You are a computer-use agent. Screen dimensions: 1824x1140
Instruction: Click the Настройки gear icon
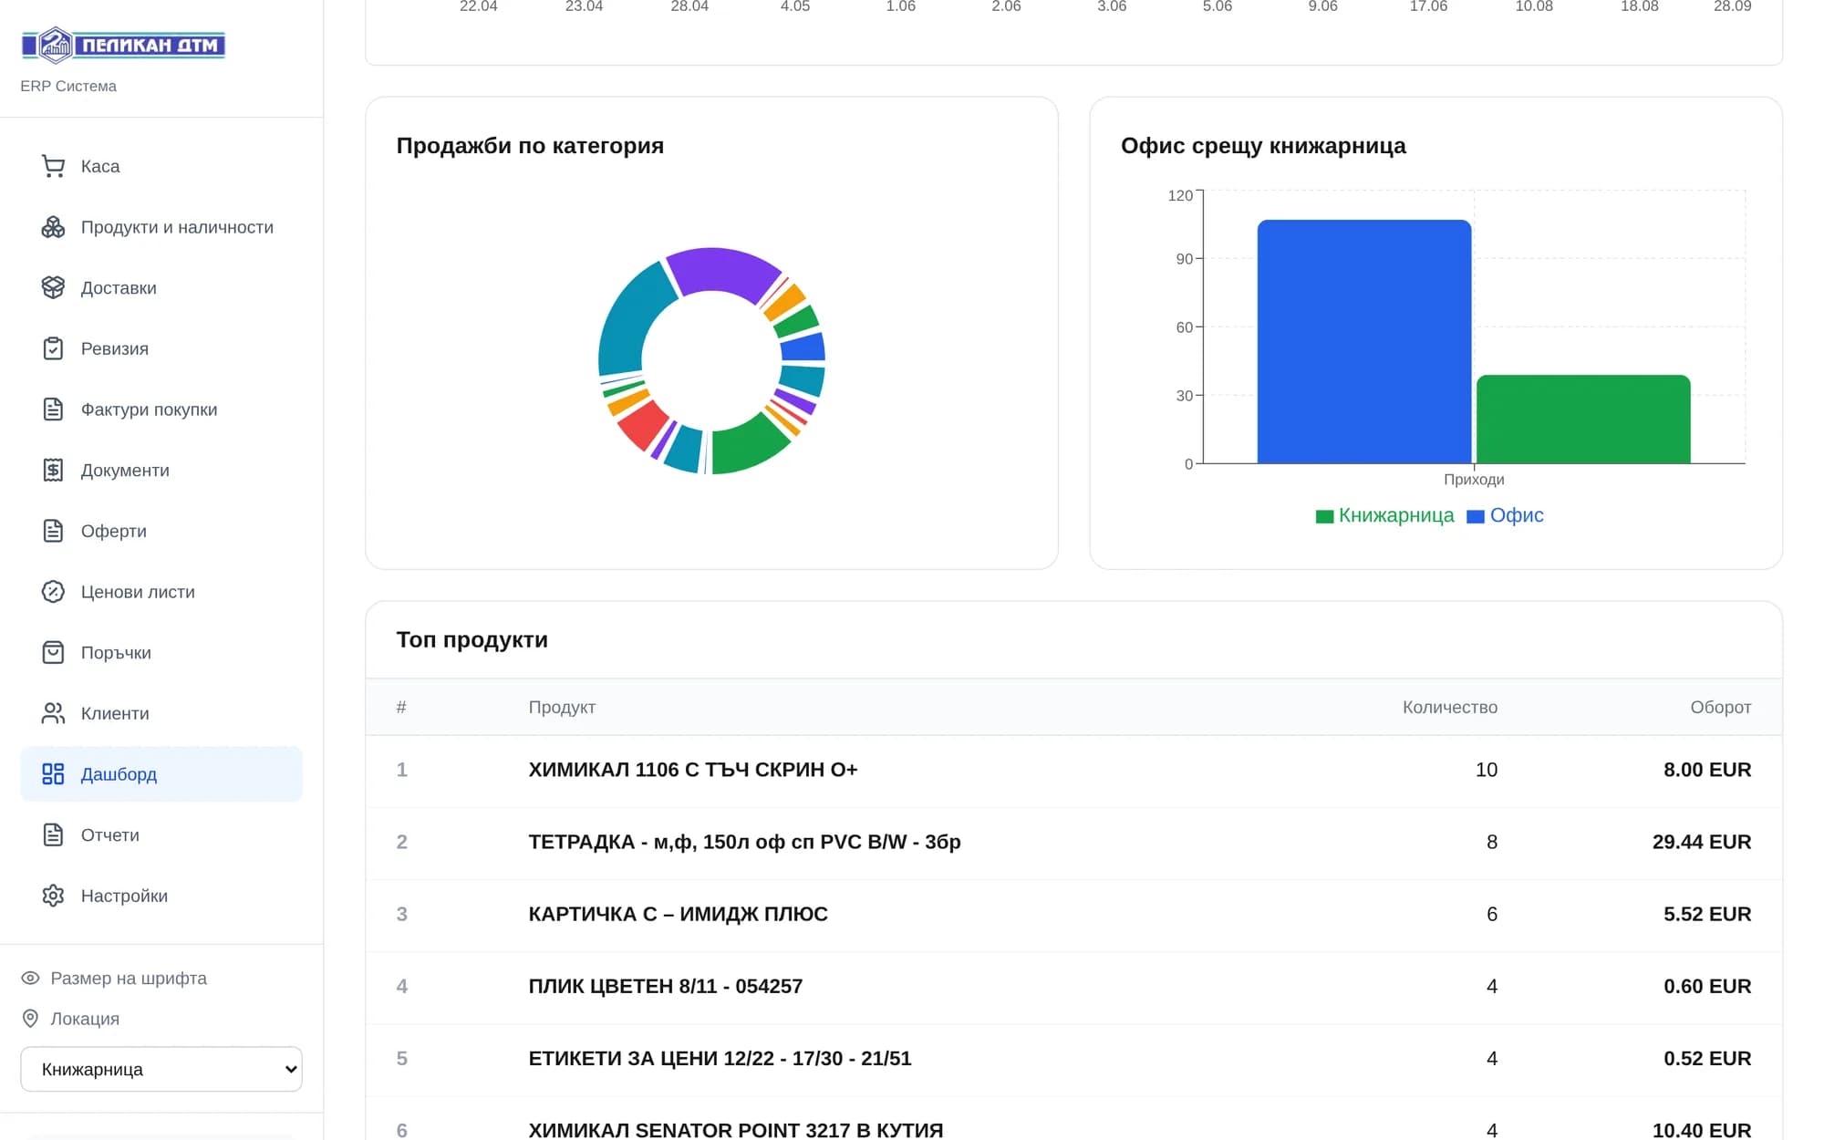click(x=53, y=896)
